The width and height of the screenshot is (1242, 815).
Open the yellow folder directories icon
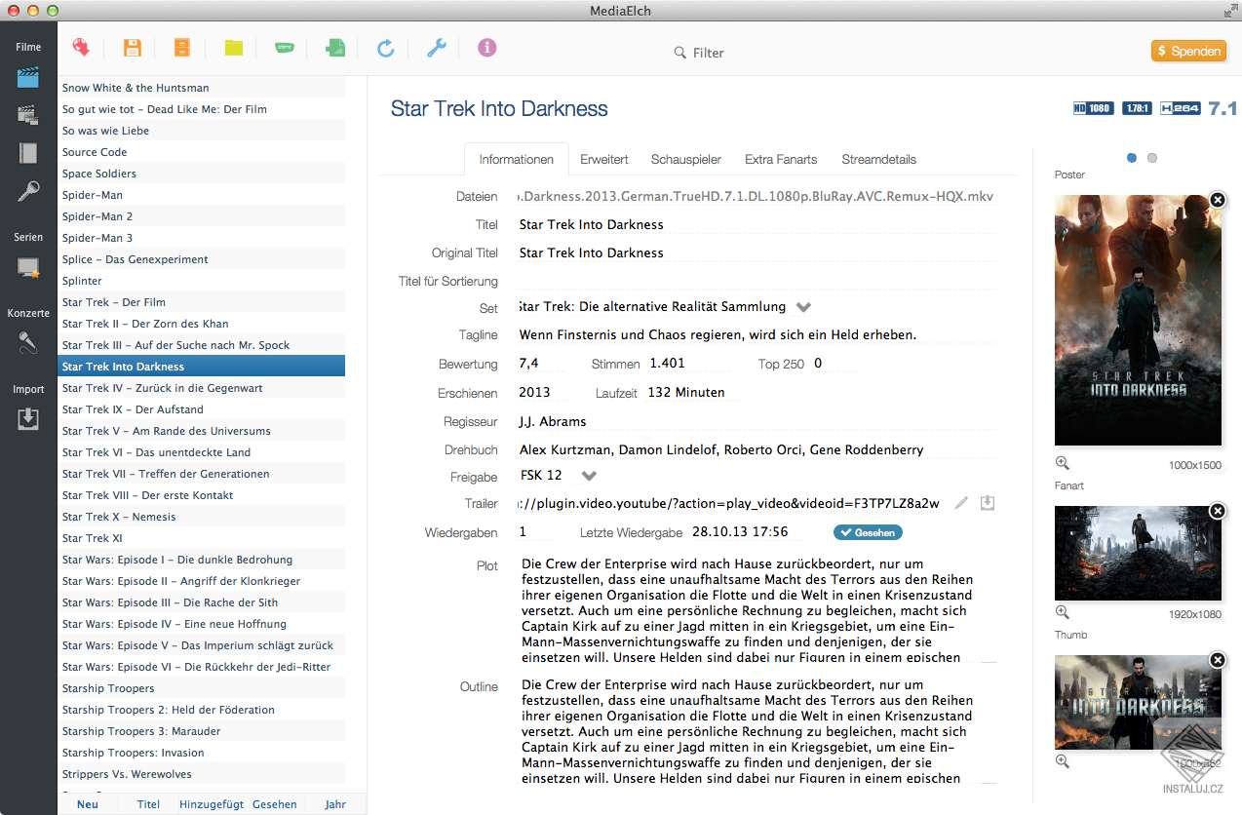point(234,47)
